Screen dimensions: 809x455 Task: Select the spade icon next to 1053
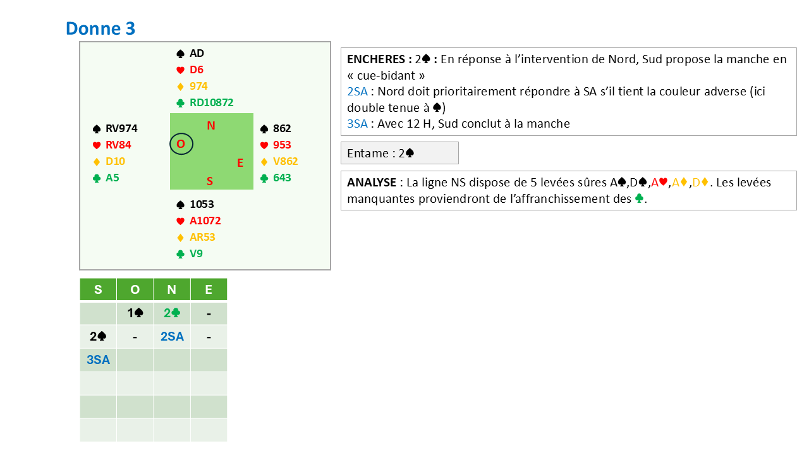180,205
